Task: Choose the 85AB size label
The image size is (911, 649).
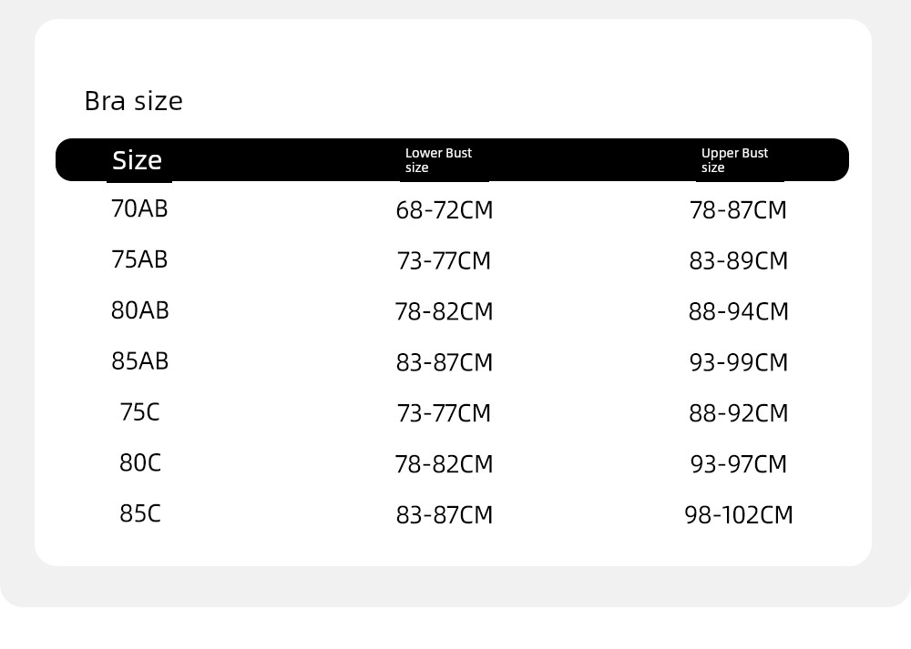Action: [x=139, y=361]
